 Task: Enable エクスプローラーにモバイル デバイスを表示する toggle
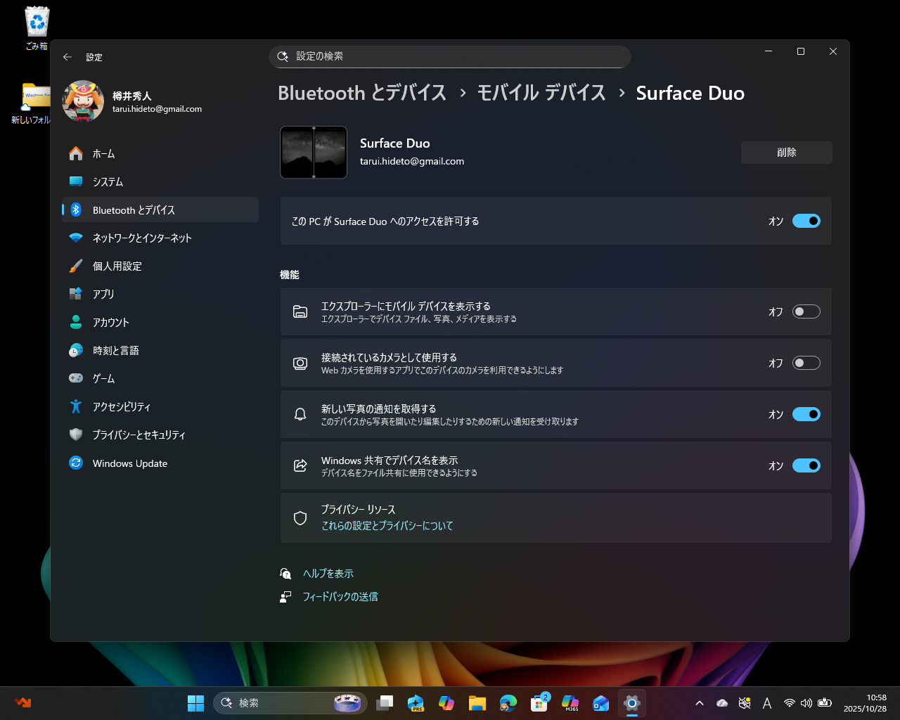coord(806,311)
